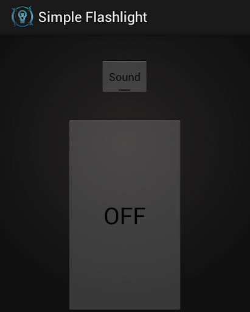Click the Simple Flashlight title text
250x312 pixels.
pos(92,17)
